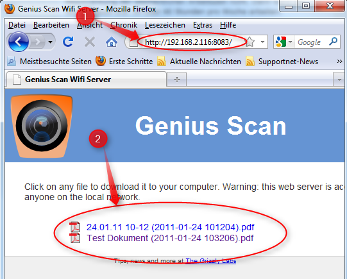Bookmark this page with the star icon
The image size is (347, 279).
[250, 42]
